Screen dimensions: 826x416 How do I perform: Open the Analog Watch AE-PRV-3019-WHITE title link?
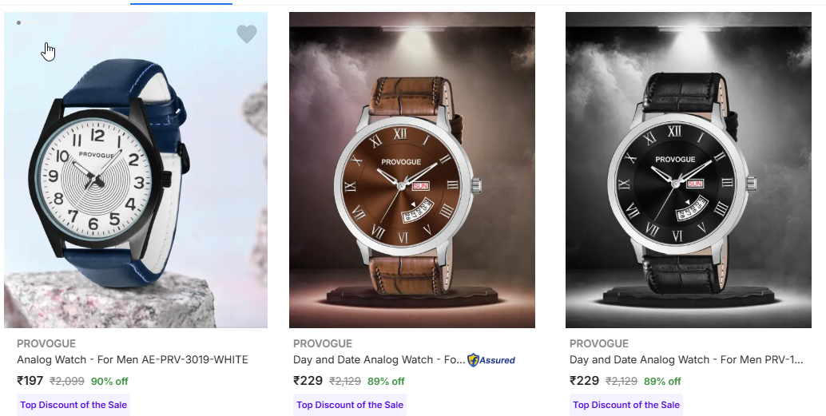(132, 360)
